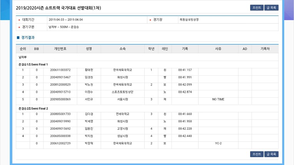Open 글 목록 button beside the page title
294x165 pixels.
click(271, 8)
